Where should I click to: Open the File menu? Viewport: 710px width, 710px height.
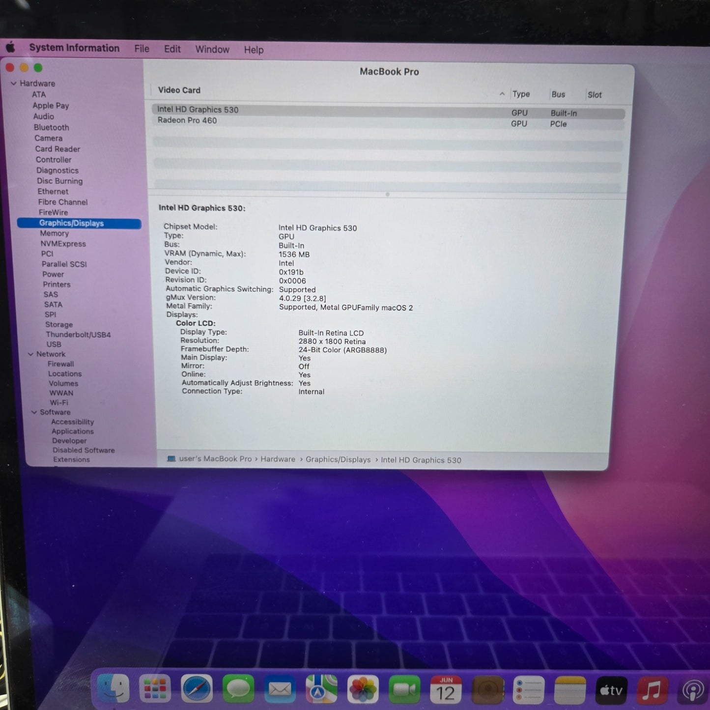coord(142,49)
